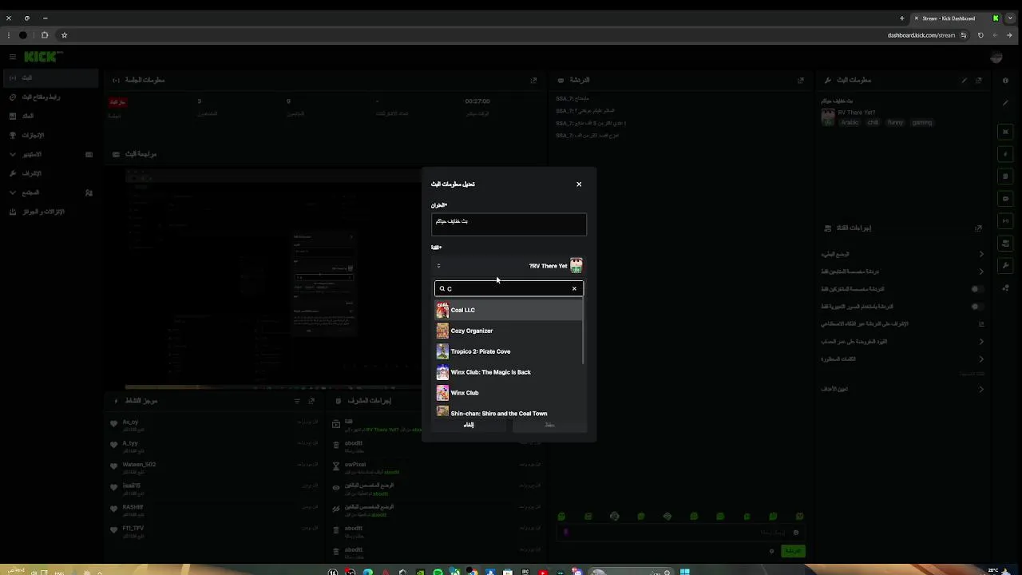Click the stream info edit pencil icon
The image size is (1022, 575).
[965, 80]
